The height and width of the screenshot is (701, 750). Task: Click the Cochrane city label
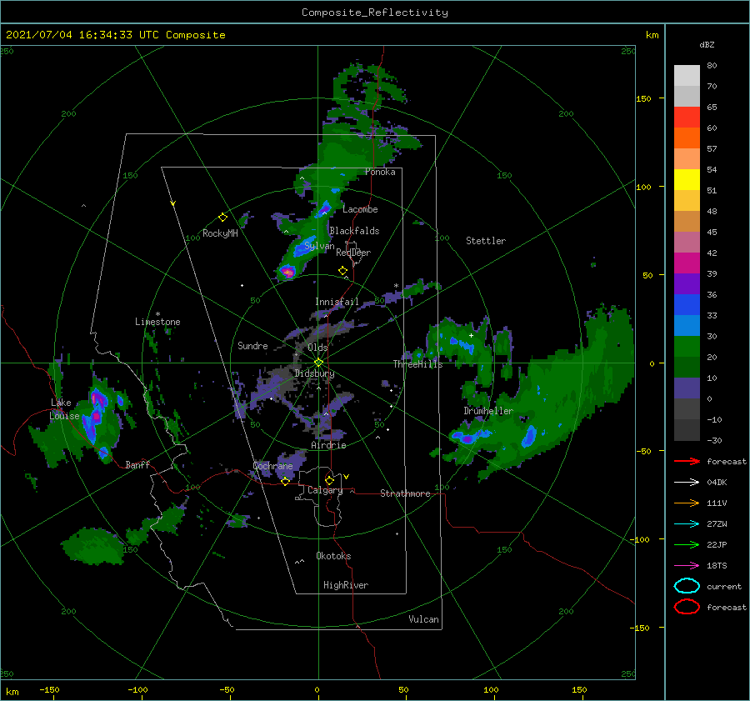tap(272, 466)
